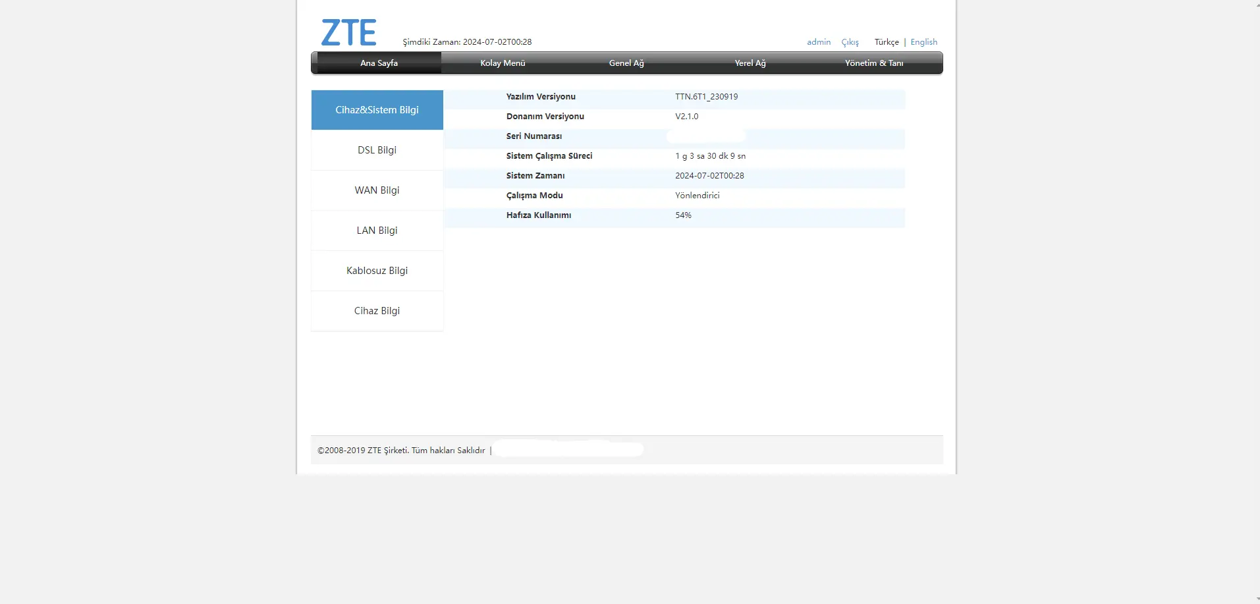The image size is (1260, 604).
Task: Select Cihaz Bilgi sidebar item
Action: [377, 311]
